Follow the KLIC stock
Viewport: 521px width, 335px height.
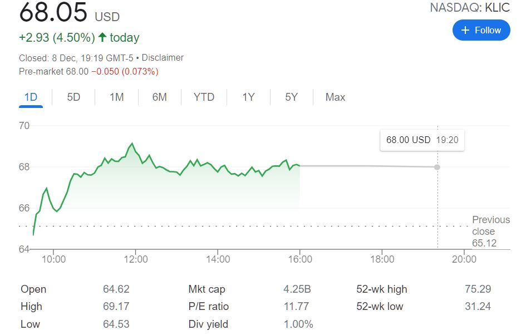tap(481, 30)
